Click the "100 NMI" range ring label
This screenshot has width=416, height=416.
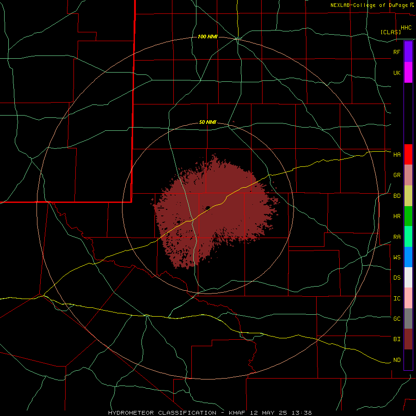[208, 37]
